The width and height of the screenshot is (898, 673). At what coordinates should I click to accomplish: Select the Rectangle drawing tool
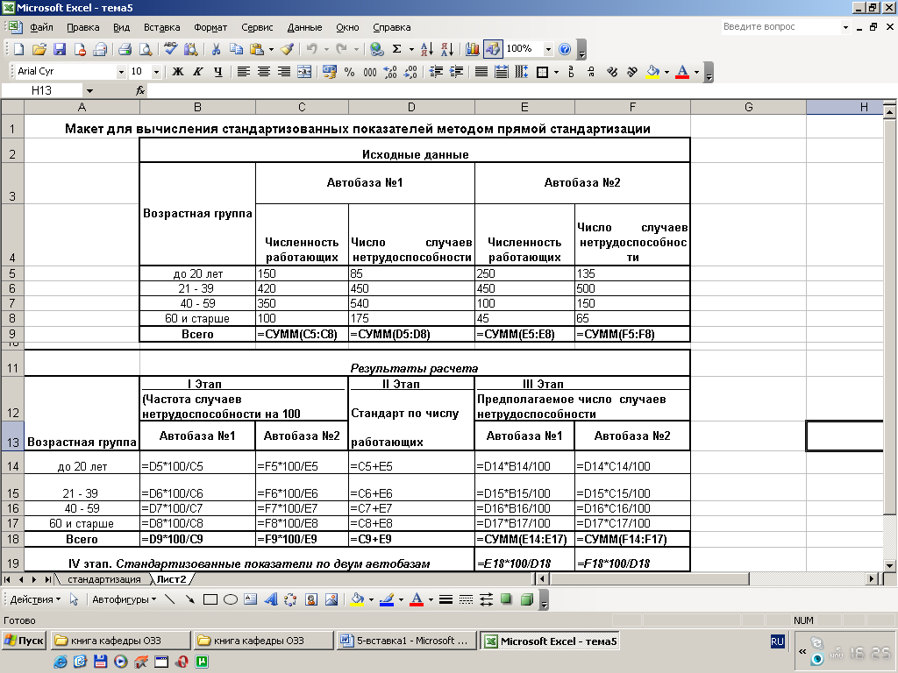point(210,599)
